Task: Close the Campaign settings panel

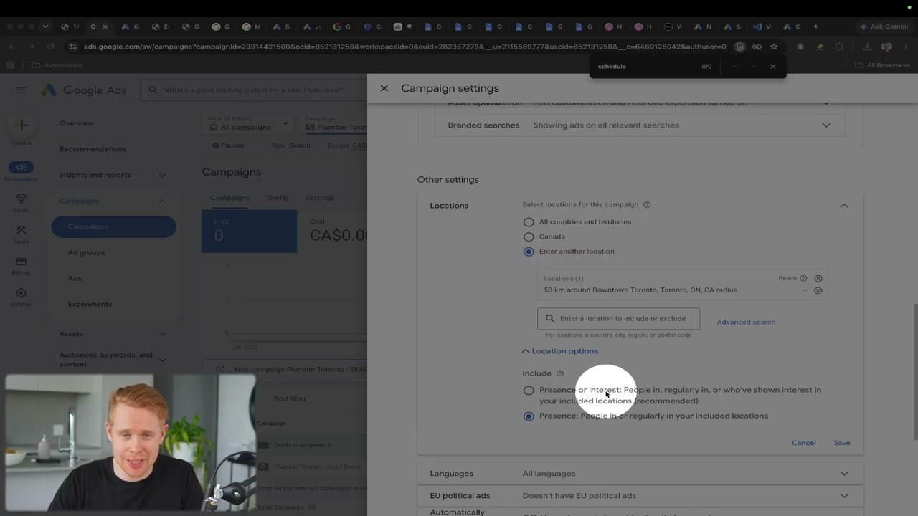Action: pos(384,88)
